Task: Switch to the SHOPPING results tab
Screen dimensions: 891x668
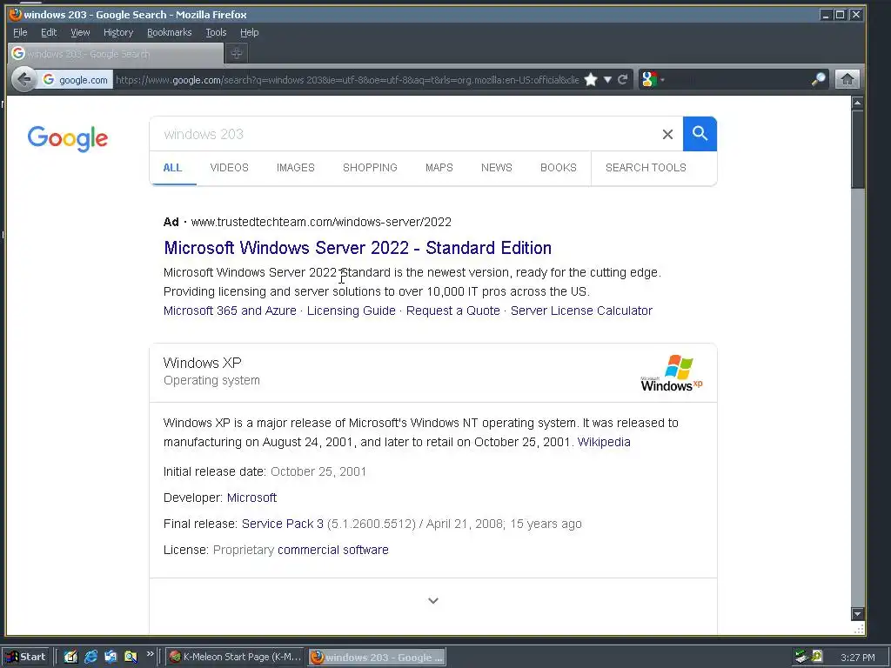Action: (370, 168)
